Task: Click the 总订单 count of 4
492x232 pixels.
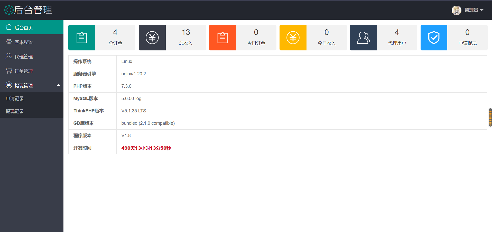Action: pos(115,32)
